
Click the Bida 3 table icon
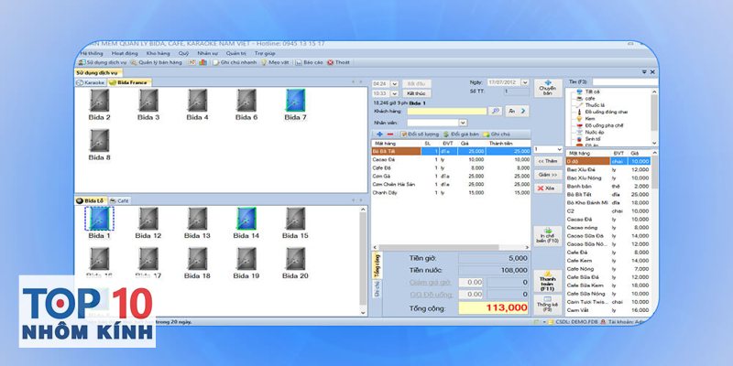148,101
